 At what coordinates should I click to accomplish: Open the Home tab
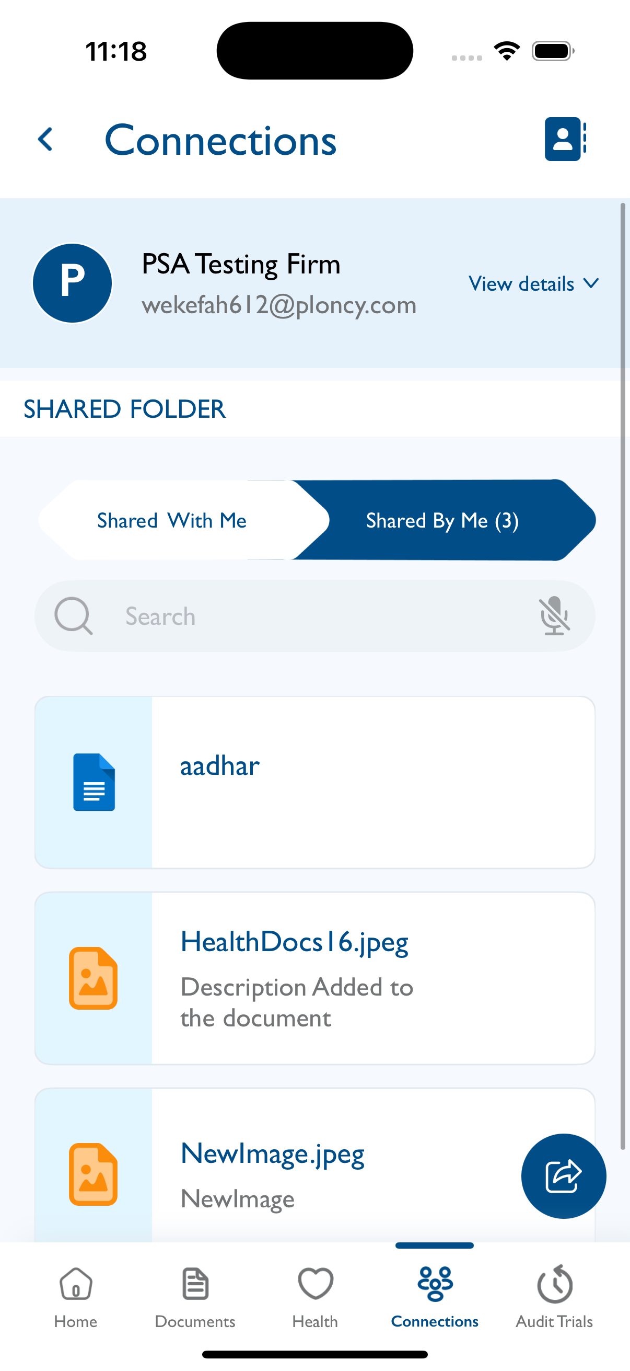pos(76,1298)
